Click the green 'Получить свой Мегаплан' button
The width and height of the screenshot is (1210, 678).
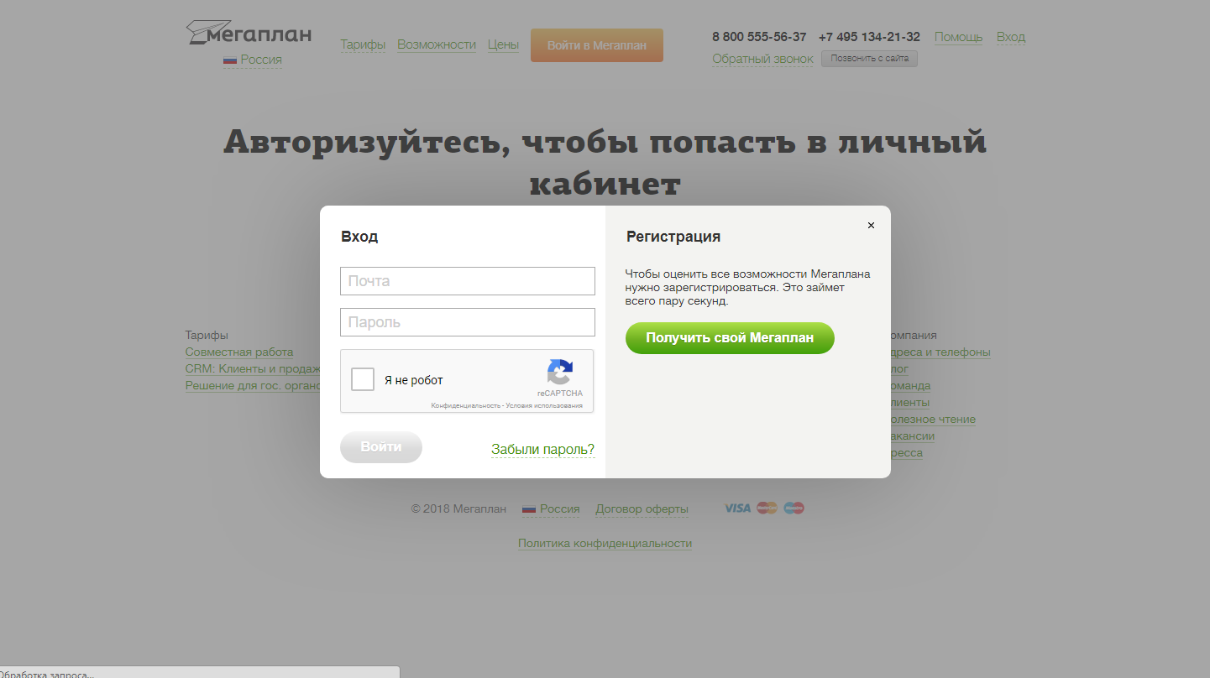click(x=730, y=338)
